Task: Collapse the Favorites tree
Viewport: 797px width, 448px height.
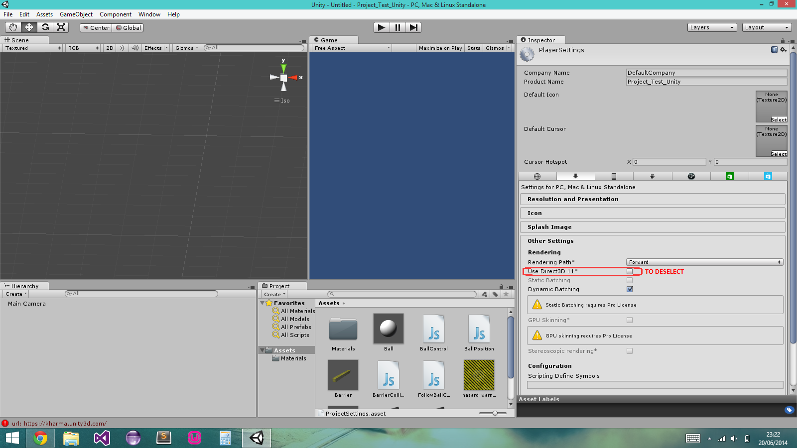Action: coord(263,303)
